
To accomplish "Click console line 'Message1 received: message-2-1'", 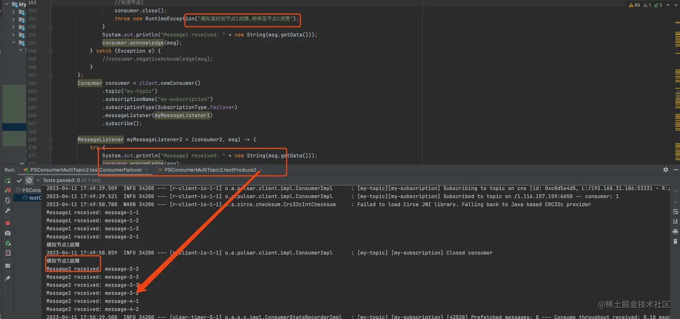I will pos(93,236).
